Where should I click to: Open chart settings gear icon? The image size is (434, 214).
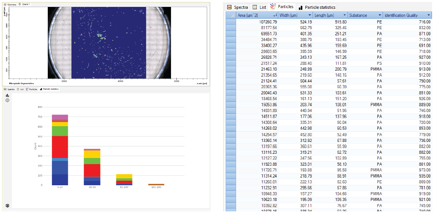point(7,206)
